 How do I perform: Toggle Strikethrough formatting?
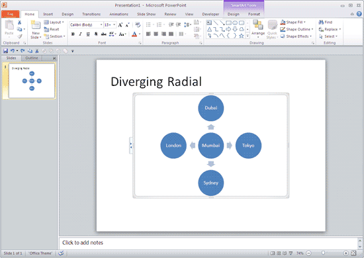click(x=103, y=34)
